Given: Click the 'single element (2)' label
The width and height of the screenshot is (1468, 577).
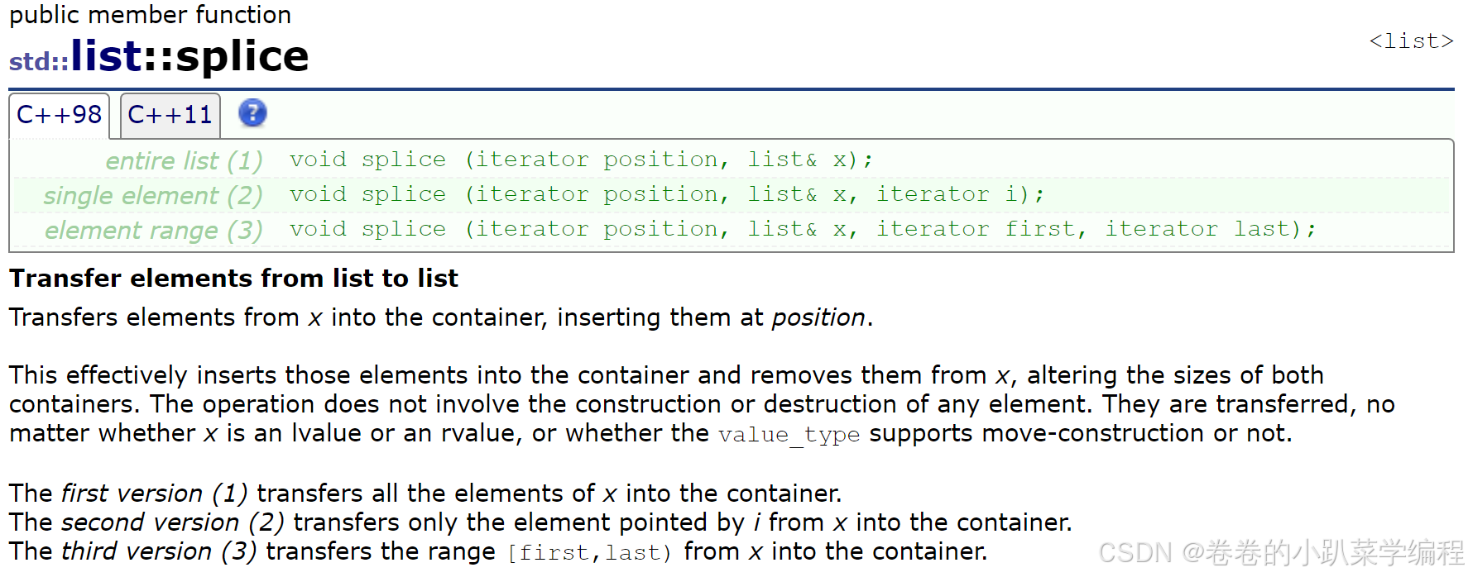Looking at the screenshot, I should [x=153, y=195].
